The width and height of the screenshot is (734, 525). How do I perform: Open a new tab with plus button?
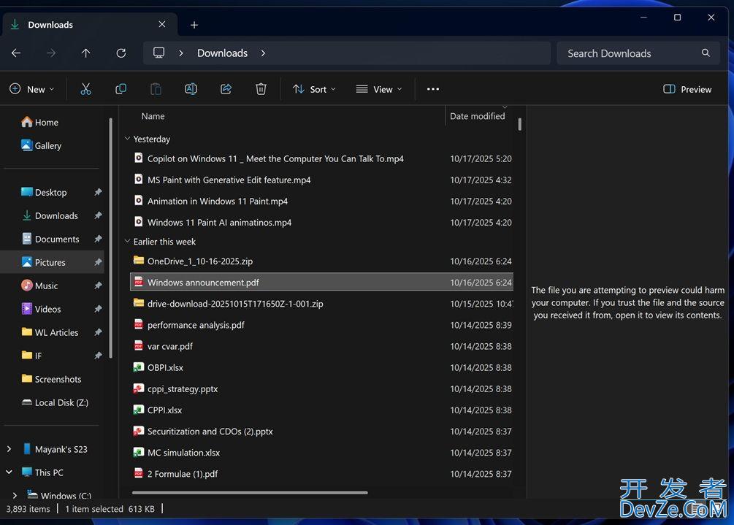coord(194,25)
